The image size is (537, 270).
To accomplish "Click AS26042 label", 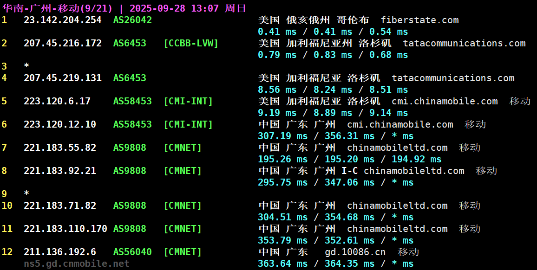I will click(x=132, y=20).
